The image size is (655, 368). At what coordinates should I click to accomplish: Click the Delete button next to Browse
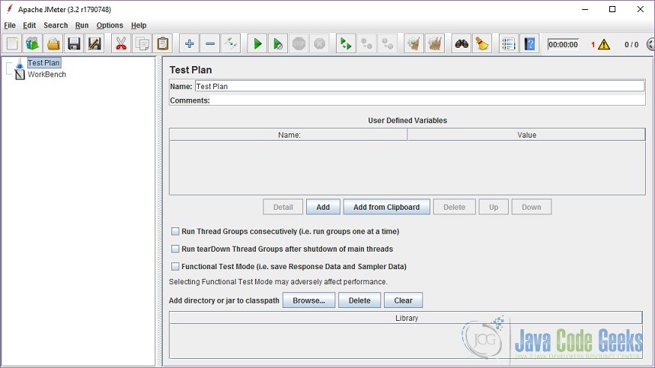point(359,300)
